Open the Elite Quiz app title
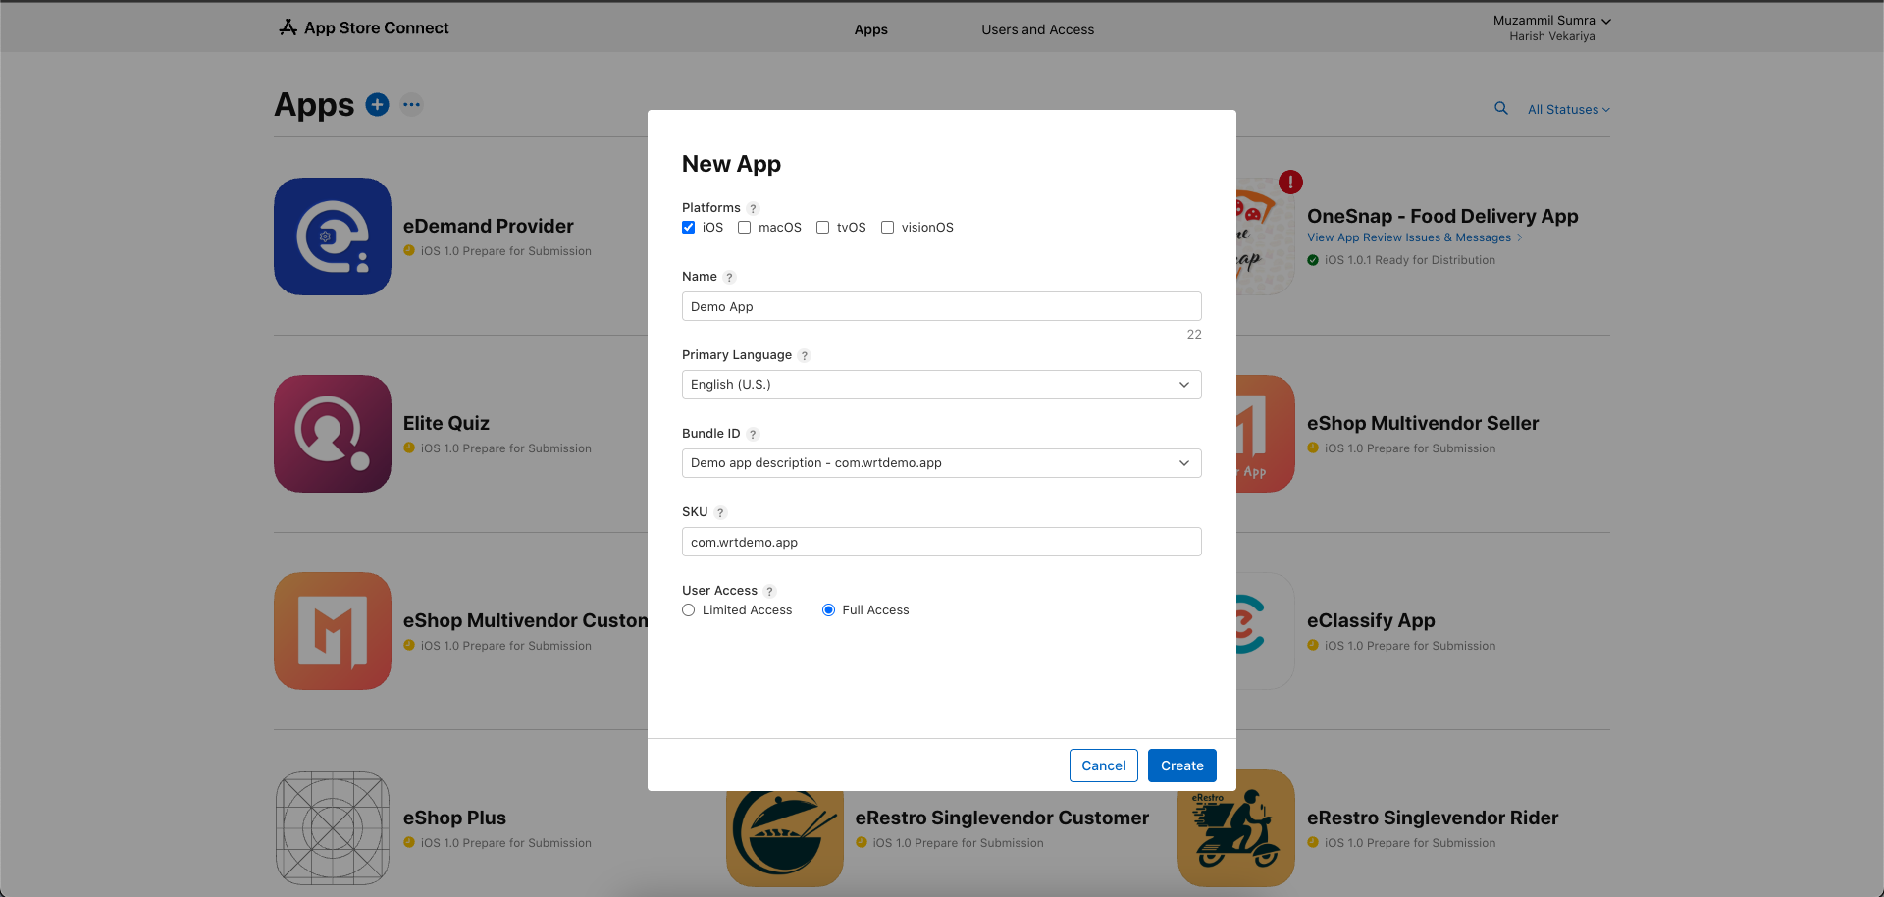The width and height of the screenshot is (1884, 897). (446, 423)
